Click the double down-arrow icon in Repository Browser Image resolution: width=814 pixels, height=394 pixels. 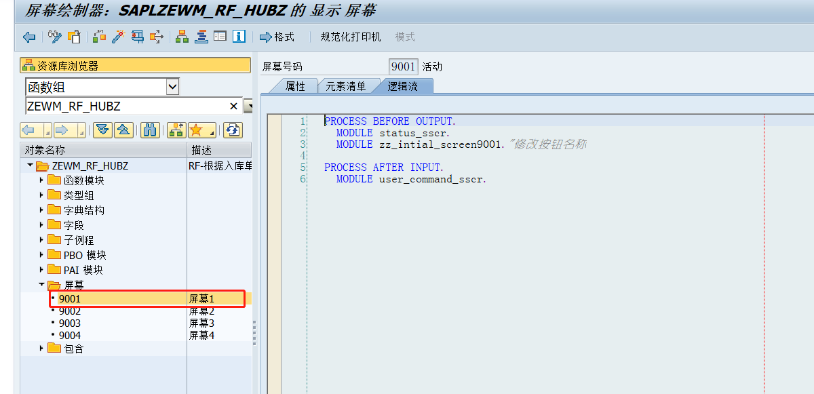coord(103,130)
